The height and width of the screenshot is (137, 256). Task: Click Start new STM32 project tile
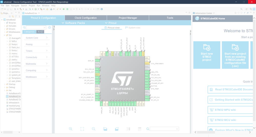coord(207,55)
